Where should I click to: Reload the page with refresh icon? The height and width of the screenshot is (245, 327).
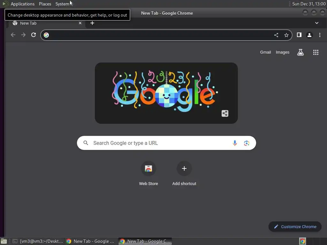[x=34, y=35]
